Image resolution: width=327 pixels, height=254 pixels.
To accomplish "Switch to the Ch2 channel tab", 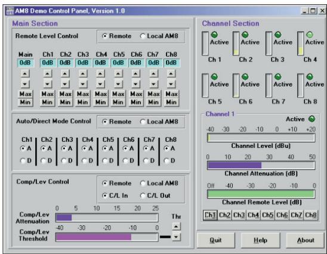I will coord(224,215).
